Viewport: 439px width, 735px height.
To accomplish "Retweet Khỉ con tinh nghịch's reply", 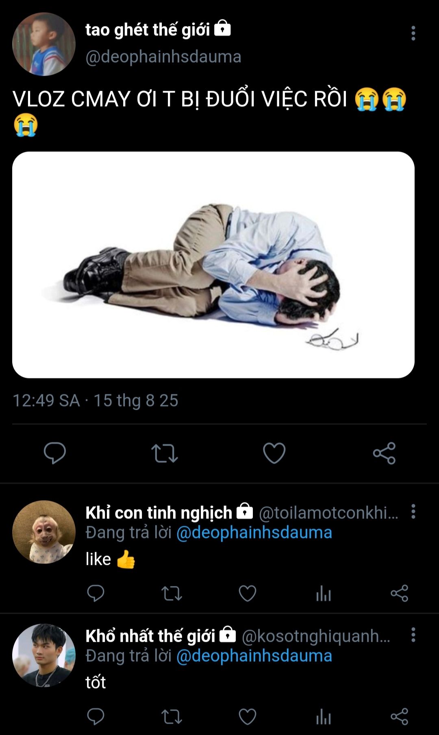I will point(172,593).
